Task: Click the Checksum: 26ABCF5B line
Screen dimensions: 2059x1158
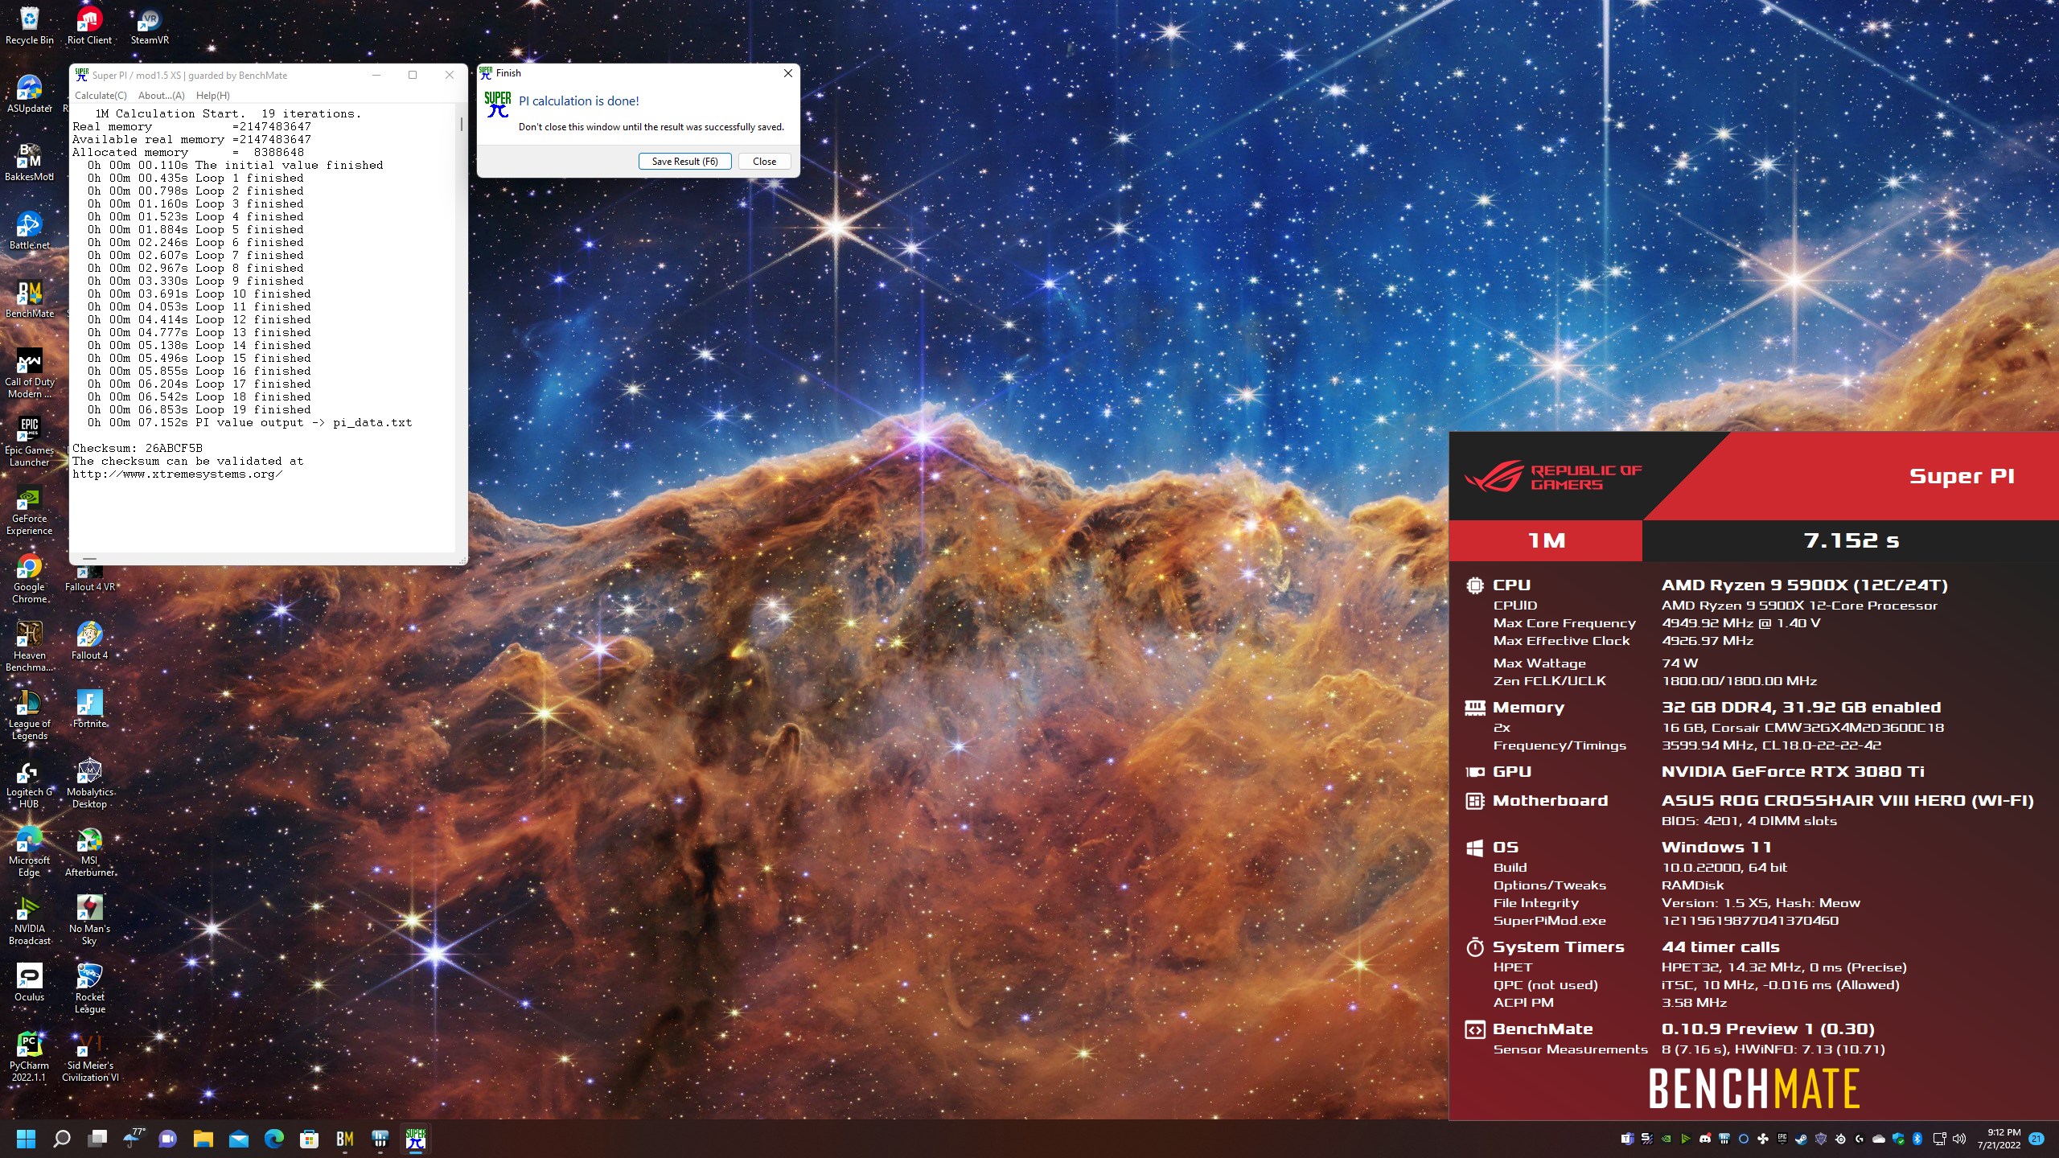Action: (x=138, y=448)
